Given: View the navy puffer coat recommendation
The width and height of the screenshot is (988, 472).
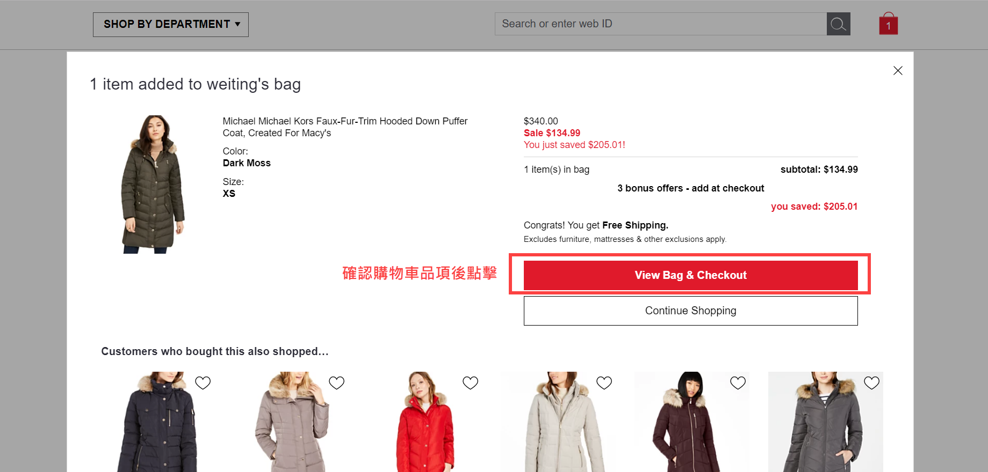Looking at the screenshot, I should 157,424.
